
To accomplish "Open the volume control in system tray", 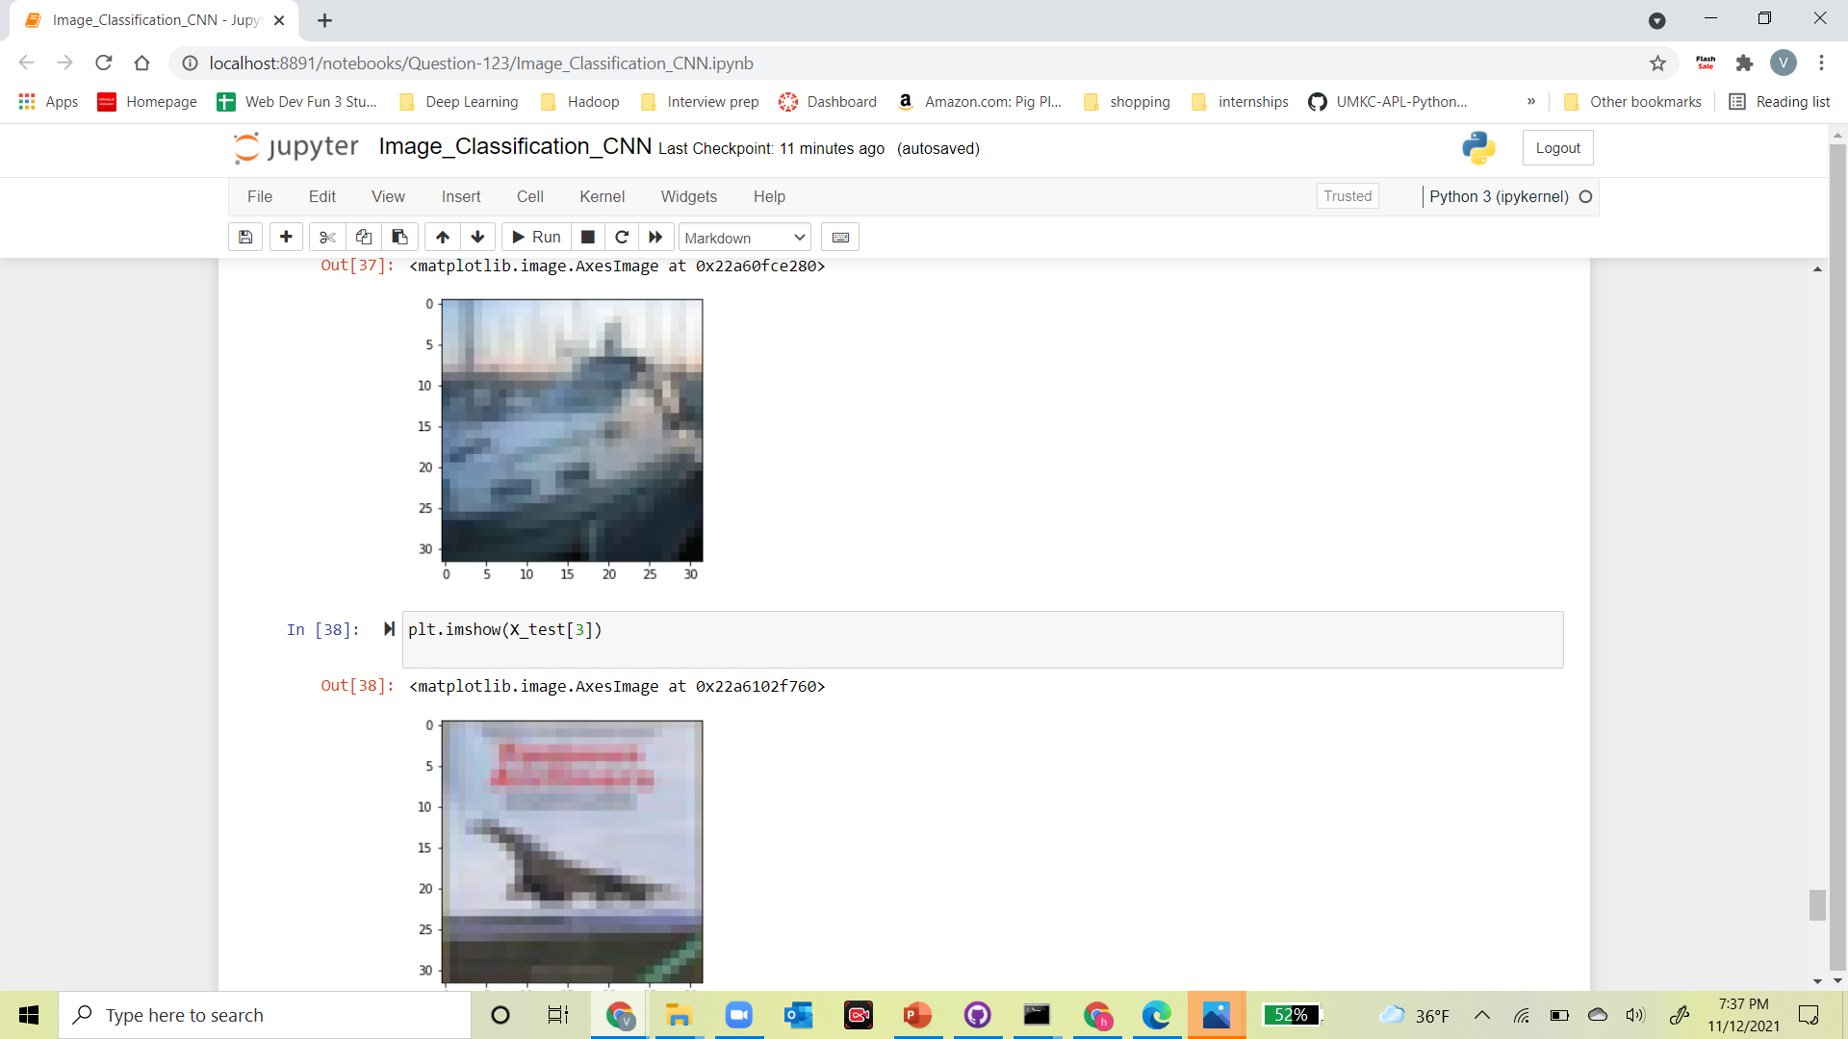I will coord(1635,1015).
